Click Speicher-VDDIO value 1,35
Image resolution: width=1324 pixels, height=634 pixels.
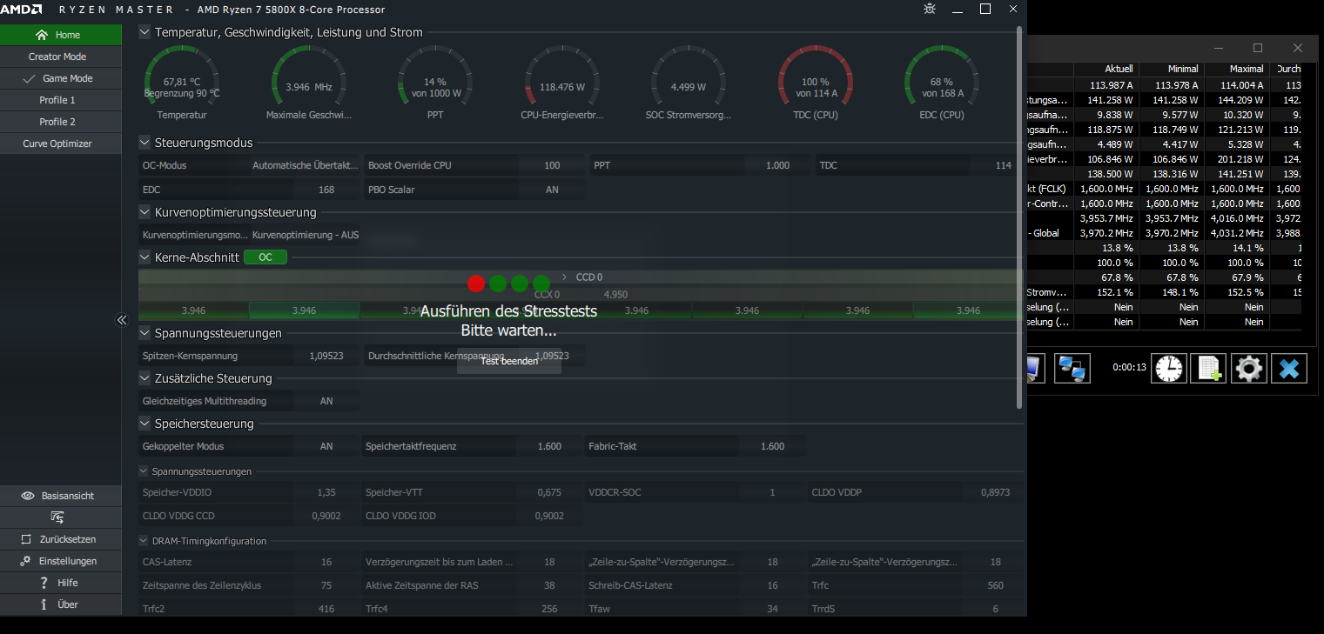(326, 492)
